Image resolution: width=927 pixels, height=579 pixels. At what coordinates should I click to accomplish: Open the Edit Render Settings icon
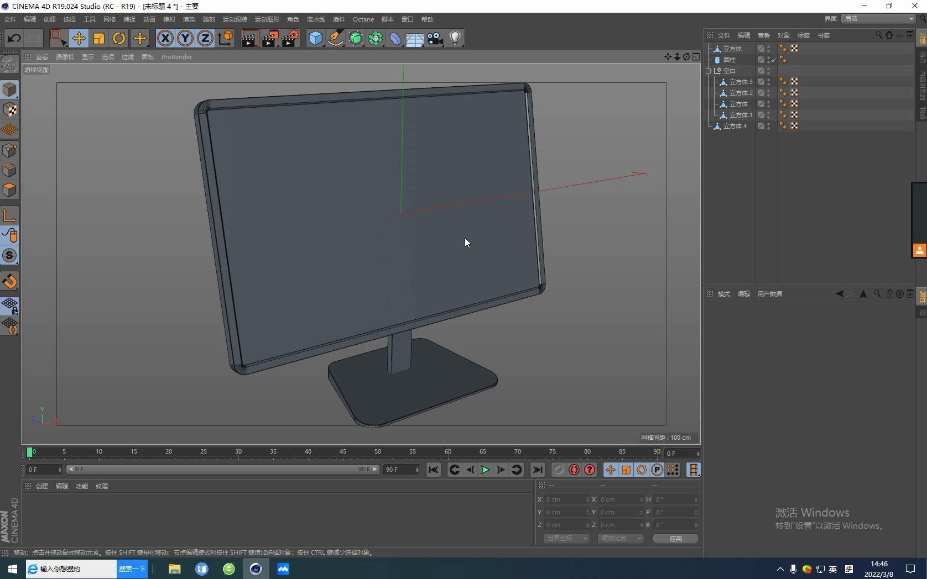(290, 38)
